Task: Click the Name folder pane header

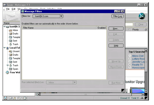Action: point(12,23)
